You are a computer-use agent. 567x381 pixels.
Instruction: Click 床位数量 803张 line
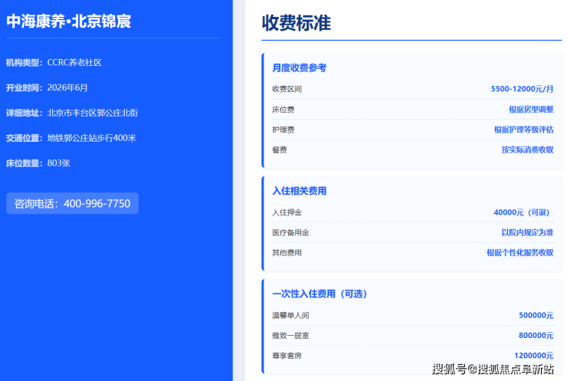pyautogui.click(x=38, y=163)
